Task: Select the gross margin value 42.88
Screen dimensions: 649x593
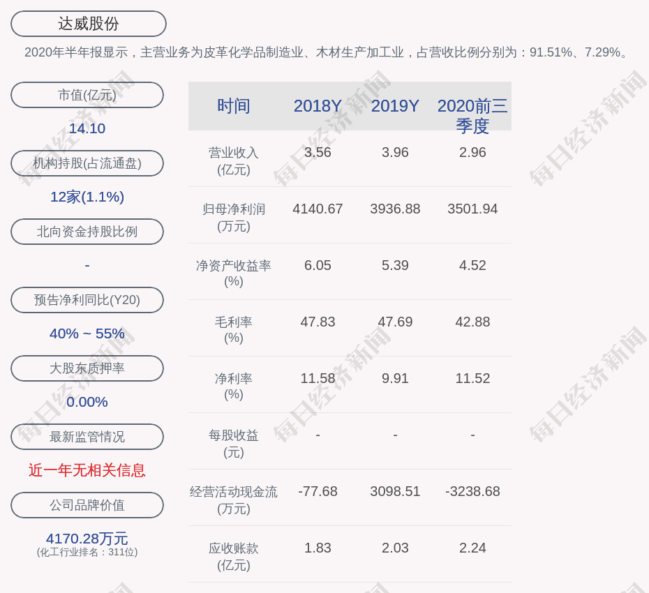Action: tap(472, 322)
